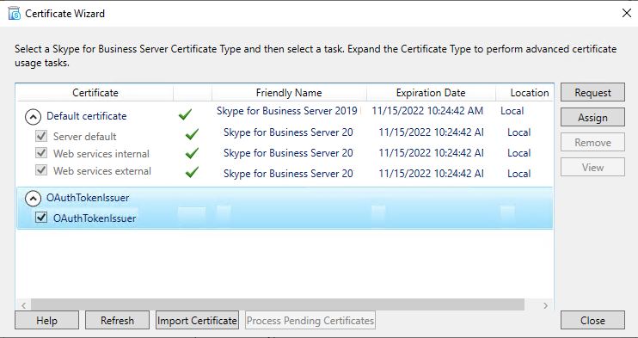
Task: Sort by the Expiration Date column header
Action: [x=431, y=93]
